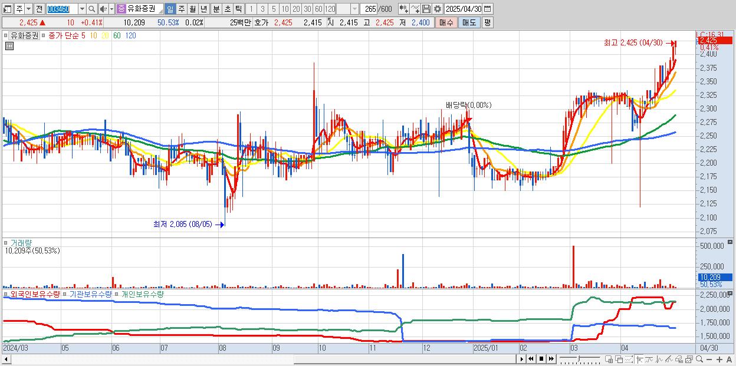Click the 유화증권 chart legend label
The image size is (736, 366).
coord(24,35)
